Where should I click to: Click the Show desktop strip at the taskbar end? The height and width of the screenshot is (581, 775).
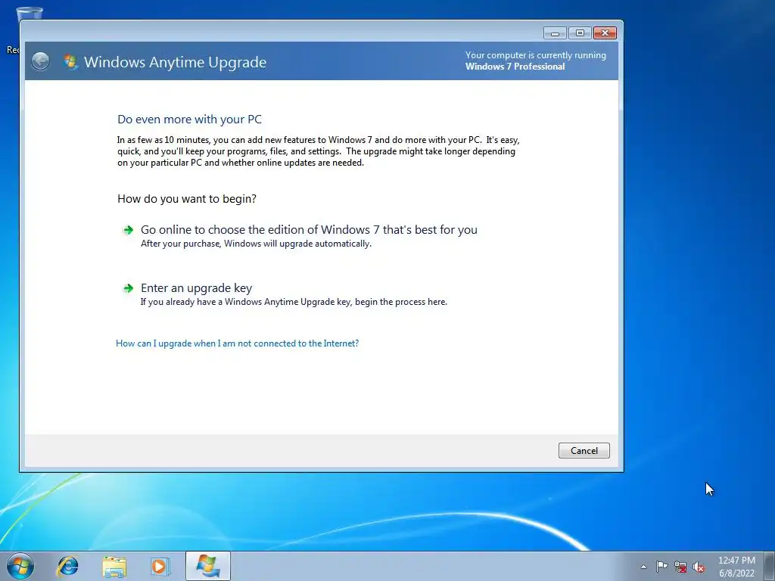pos(770,566)
